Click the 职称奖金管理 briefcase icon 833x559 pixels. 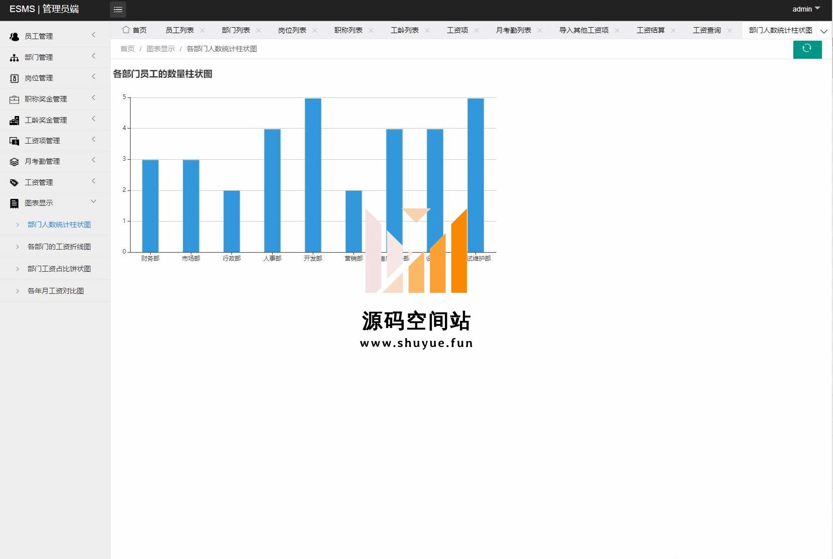14,99
